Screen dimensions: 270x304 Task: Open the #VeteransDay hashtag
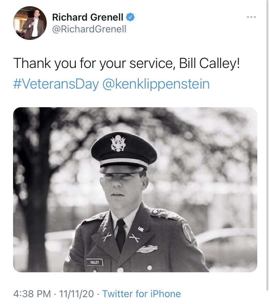pyautogui.click(x=56, y=84)
